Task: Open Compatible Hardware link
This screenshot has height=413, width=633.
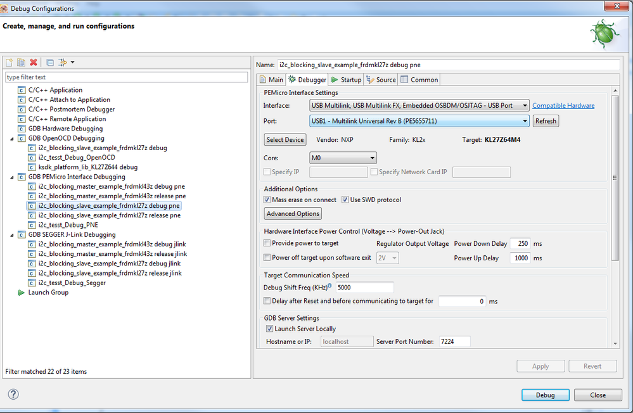Action: tap(563, 105)
